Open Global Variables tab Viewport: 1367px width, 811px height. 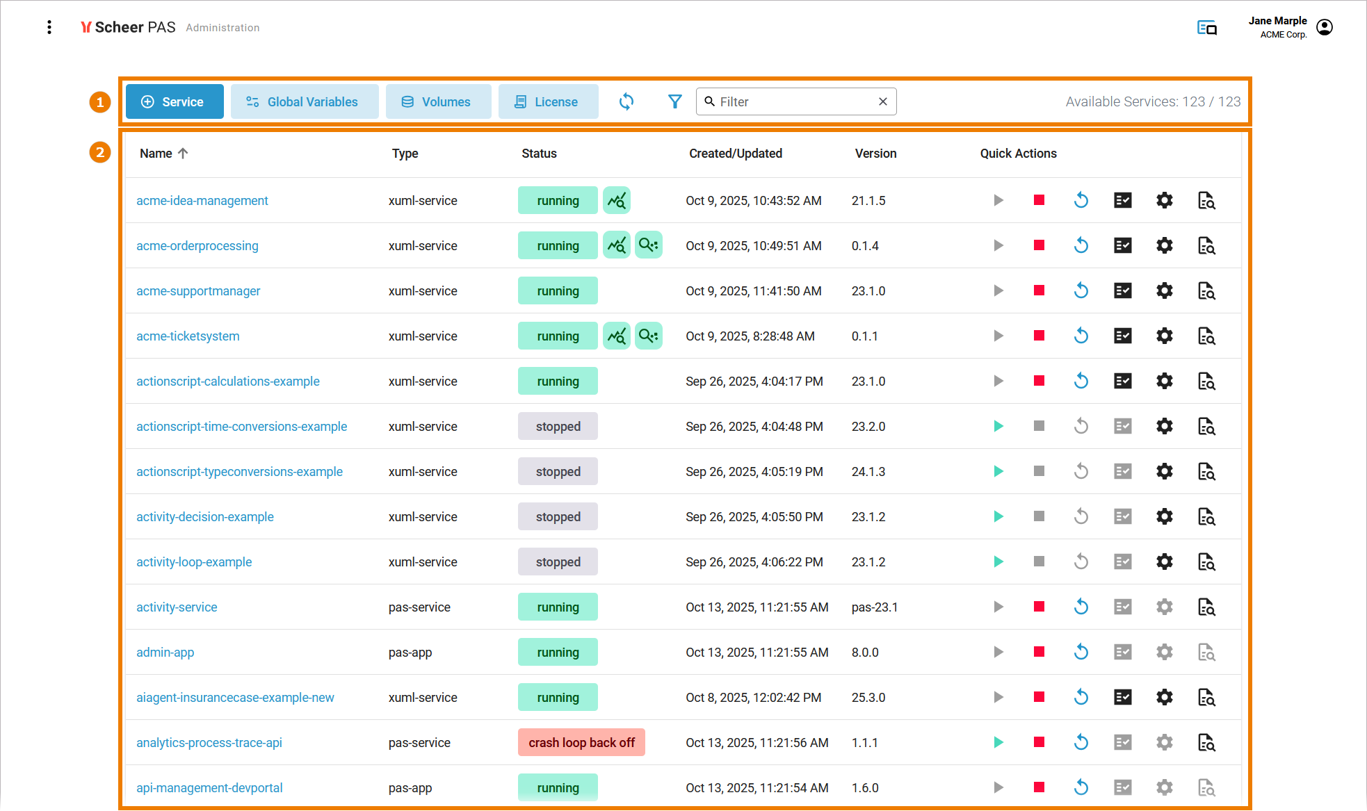pyautogui.click(x=304, y=101)
